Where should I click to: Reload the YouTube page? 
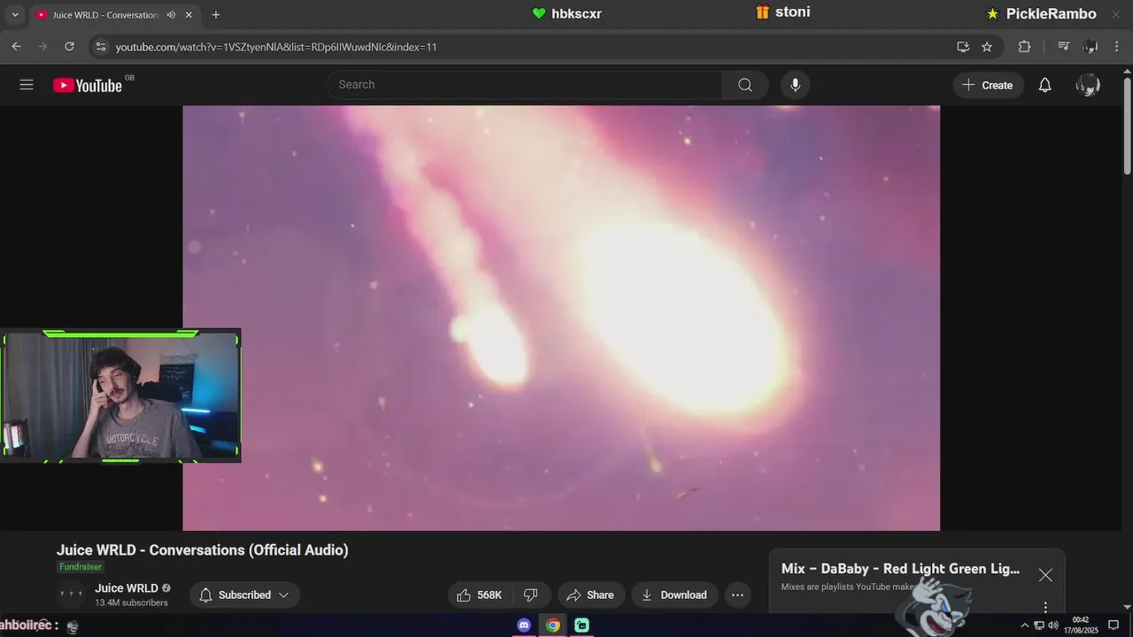pos(69,47)
